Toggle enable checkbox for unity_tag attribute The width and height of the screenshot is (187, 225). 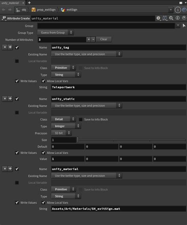coord(17,47)
